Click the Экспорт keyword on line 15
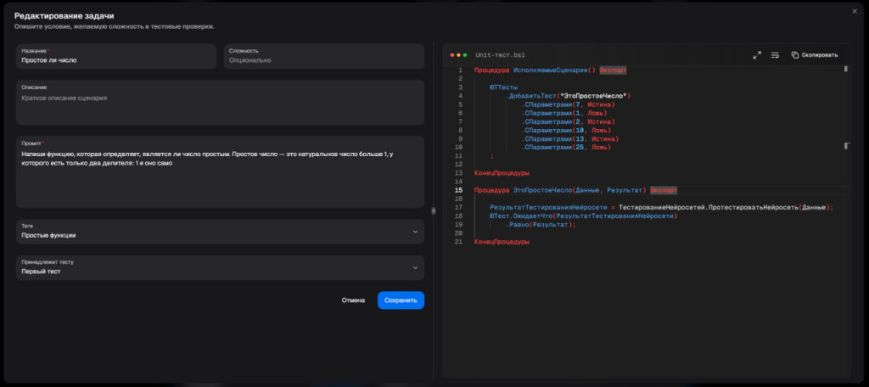 pyautogui.click(x=664, y=190)
